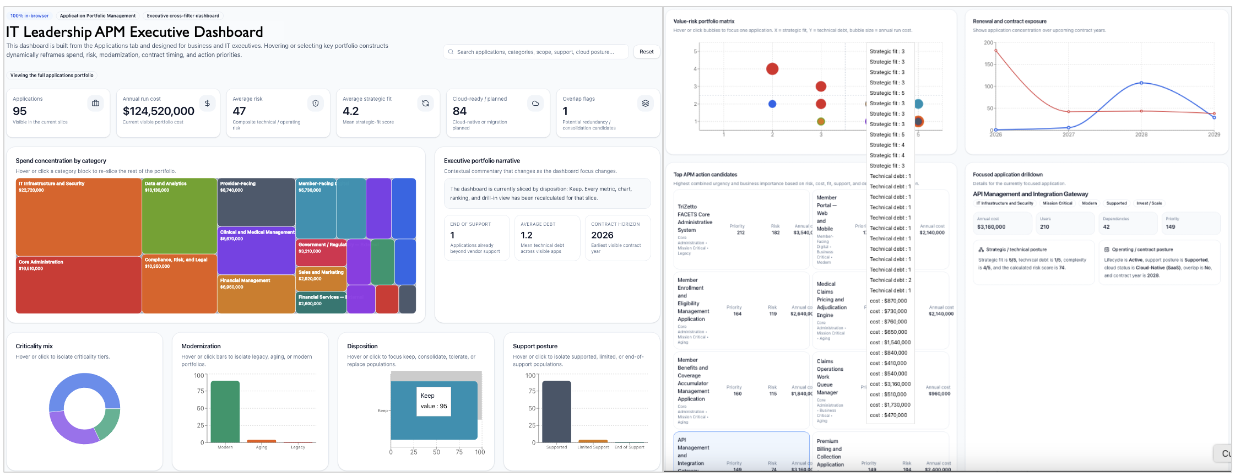Click the magnifier icon in the search box

451,52
